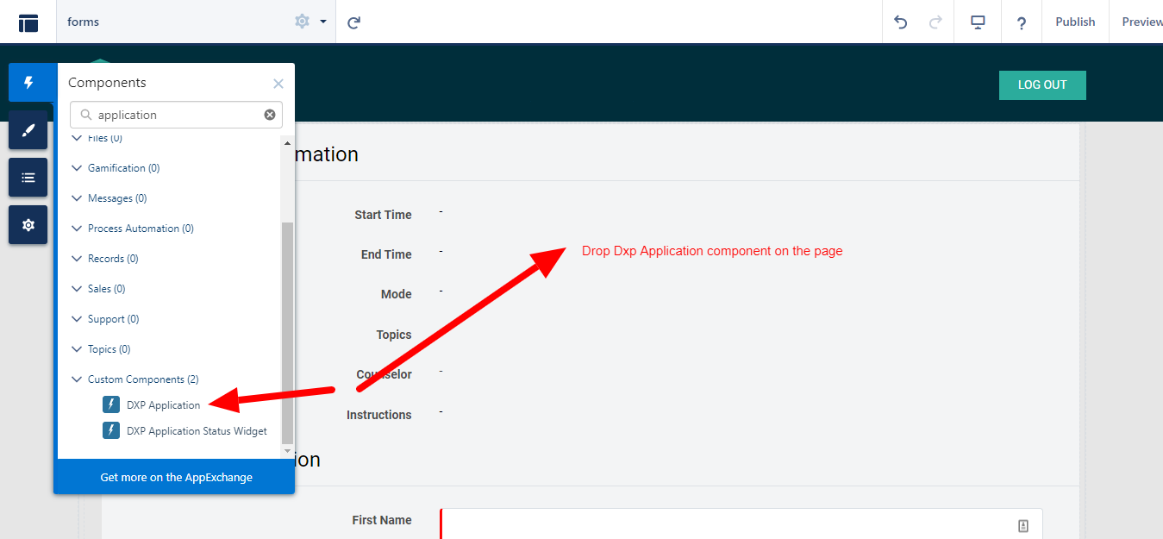Select DXP Application Status Widget component
This screenshot has height=539, width=1163.
(196, 431)
